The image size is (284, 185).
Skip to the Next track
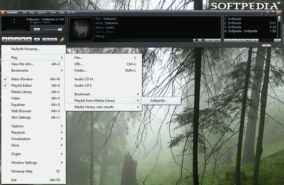[29, 39]
